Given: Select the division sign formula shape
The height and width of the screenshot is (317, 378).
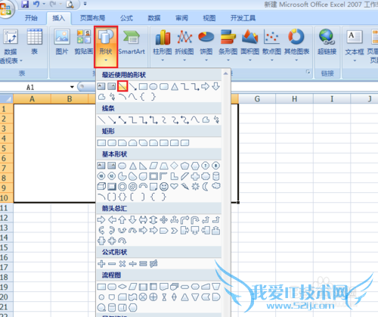Looking at the screenshot, I should [x=132, y=264].
